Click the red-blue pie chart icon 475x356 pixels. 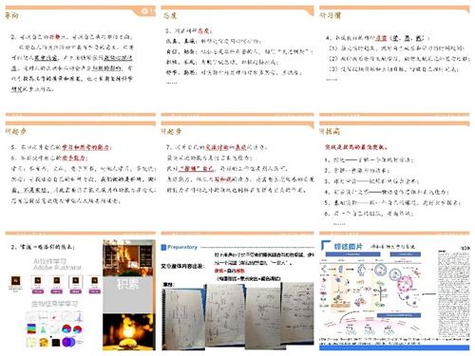pos(66,329)
